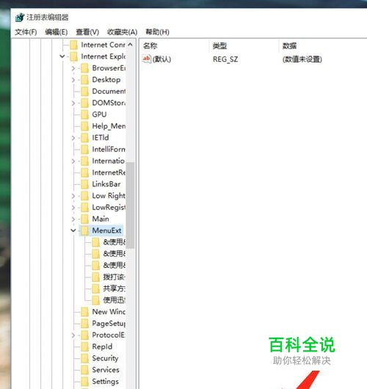Open the 收藏夹(A) menu
The width and height of the screenshot is (367, 389).
pos(122,32)
